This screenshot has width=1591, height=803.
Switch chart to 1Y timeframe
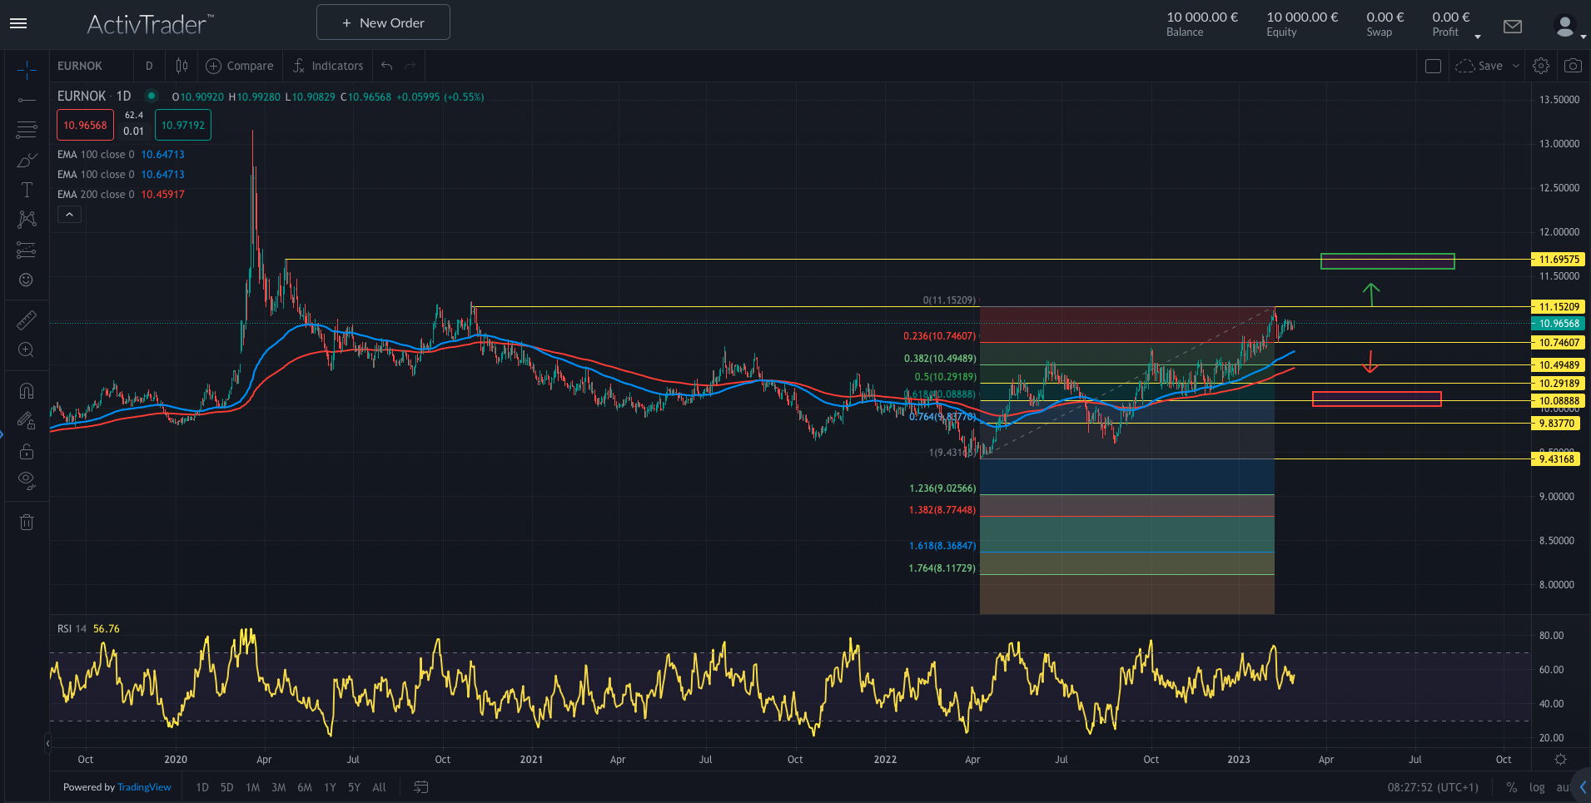pos(330,786)
